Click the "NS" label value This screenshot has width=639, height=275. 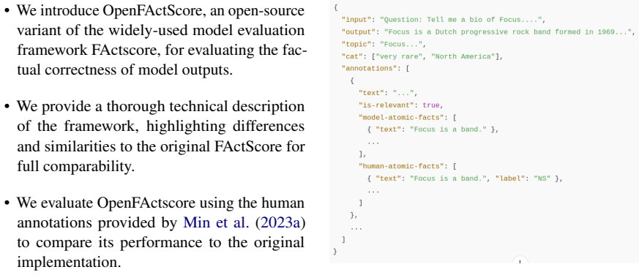point(542,178)
